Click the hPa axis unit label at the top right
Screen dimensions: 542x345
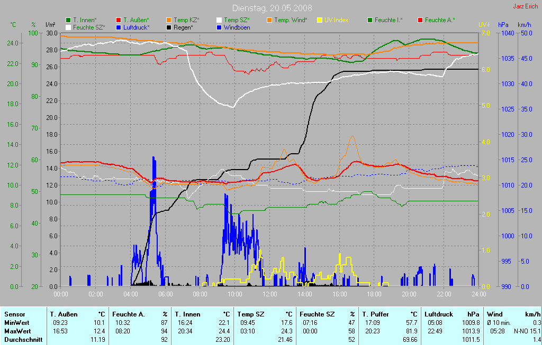coord(503,25)
